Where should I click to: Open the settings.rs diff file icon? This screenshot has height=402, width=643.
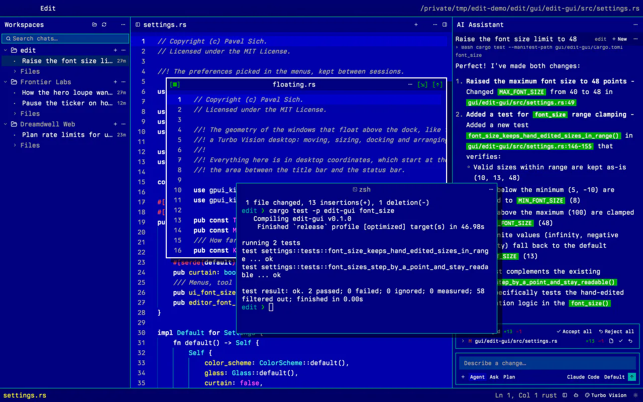611,341
